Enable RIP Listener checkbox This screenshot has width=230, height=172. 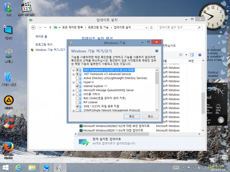[77, 102]
